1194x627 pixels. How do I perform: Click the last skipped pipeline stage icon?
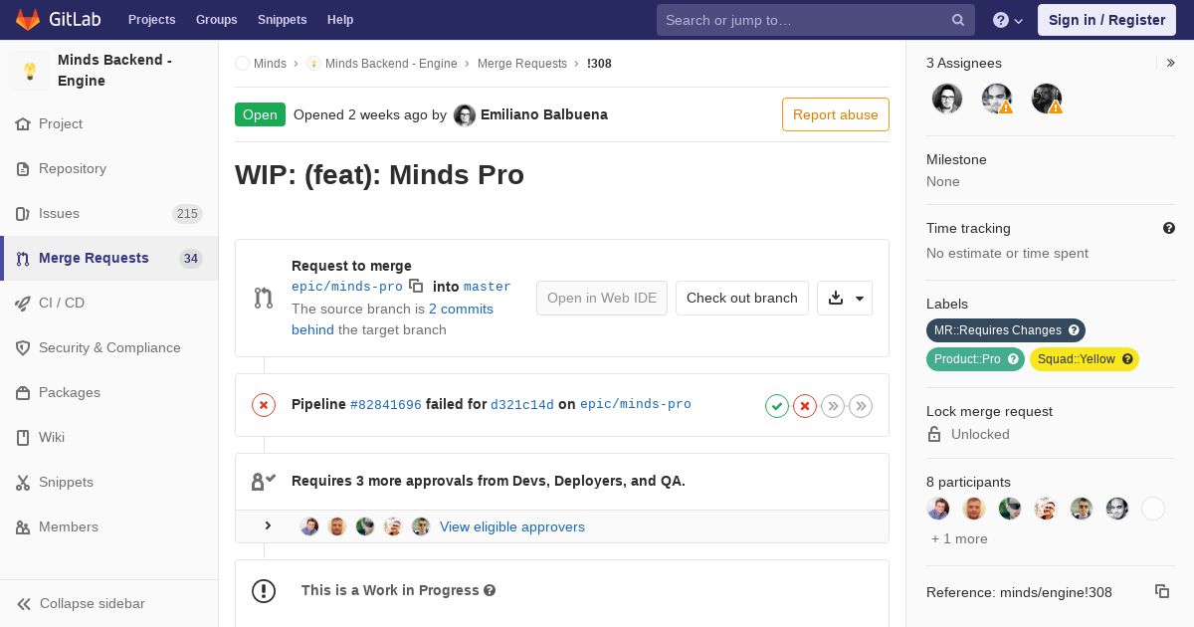point(861,405)
